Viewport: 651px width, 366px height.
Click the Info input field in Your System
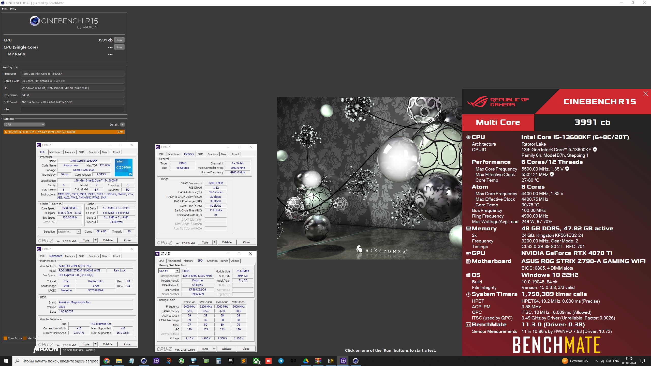click(x=72, y=109)
